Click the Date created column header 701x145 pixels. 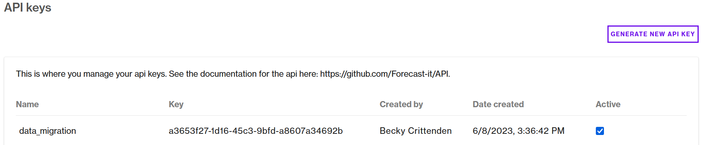point(498,104)
